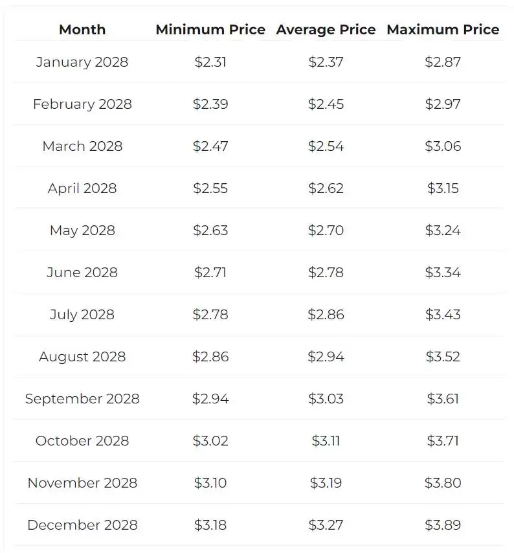Viewport: 514px width, 553px height.
Task: Click the September 2028 month cell
Action: (x=82, y=399)
